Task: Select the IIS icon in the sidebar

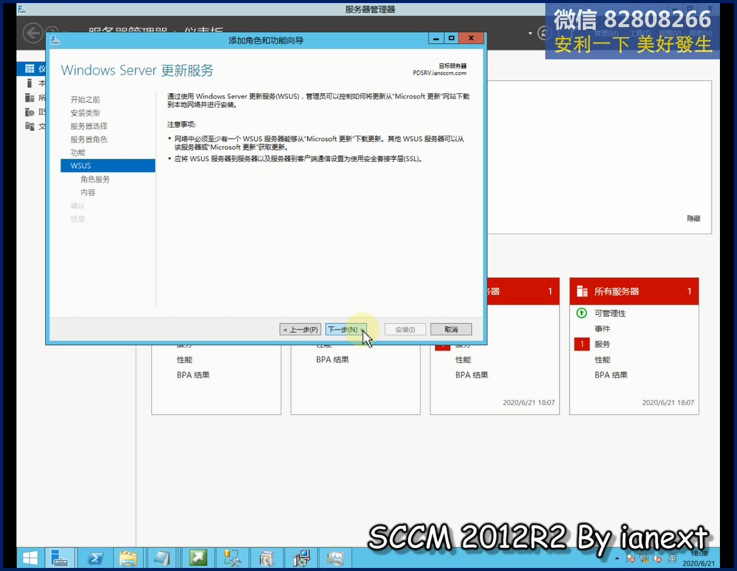Action: pos(29,112)
